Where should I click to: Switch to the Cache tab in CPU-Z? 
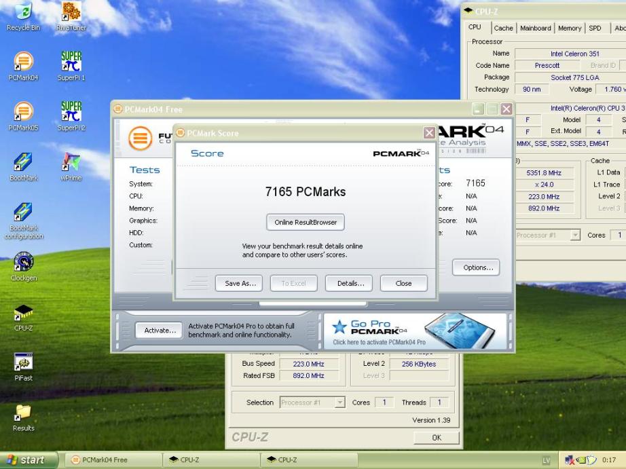(x=503, y=28)
